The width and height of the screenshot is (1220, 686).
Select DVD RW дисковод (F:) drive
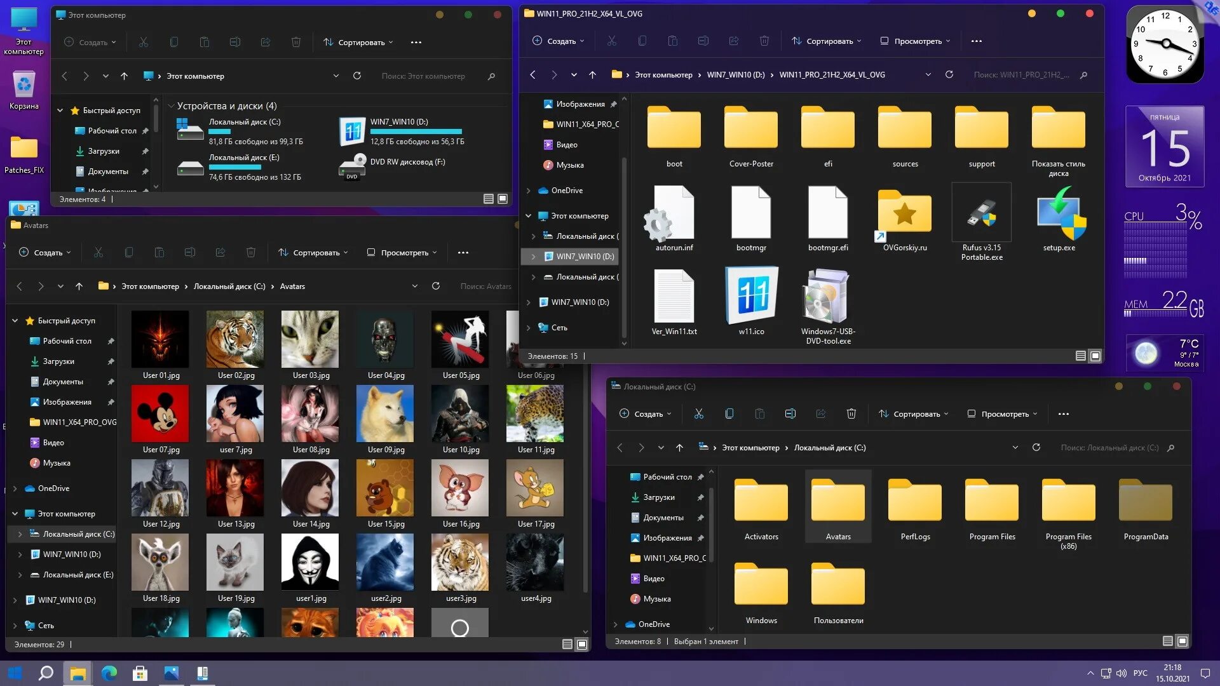pyautogui.click(x=393, y=166)
